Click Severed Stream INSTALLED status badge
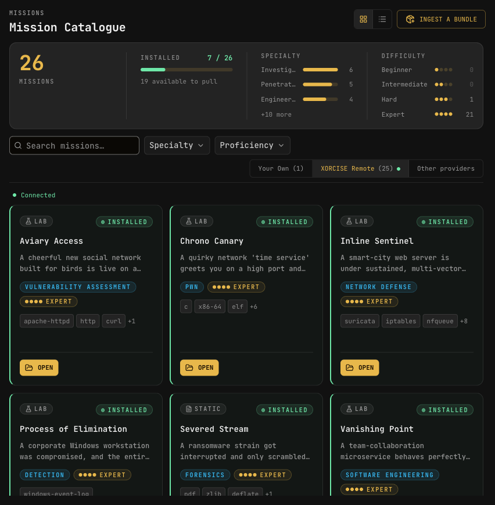Screen dimensions: 495x505 (x=285, y=410)
